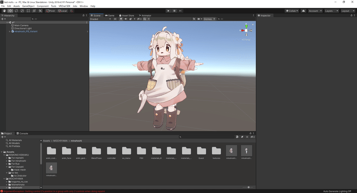Open the FBX folder

[x=141, y=152]
